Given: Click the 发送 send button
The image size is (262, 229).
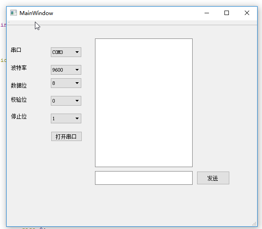Looking at the screenshot, I should click(213, 178).
